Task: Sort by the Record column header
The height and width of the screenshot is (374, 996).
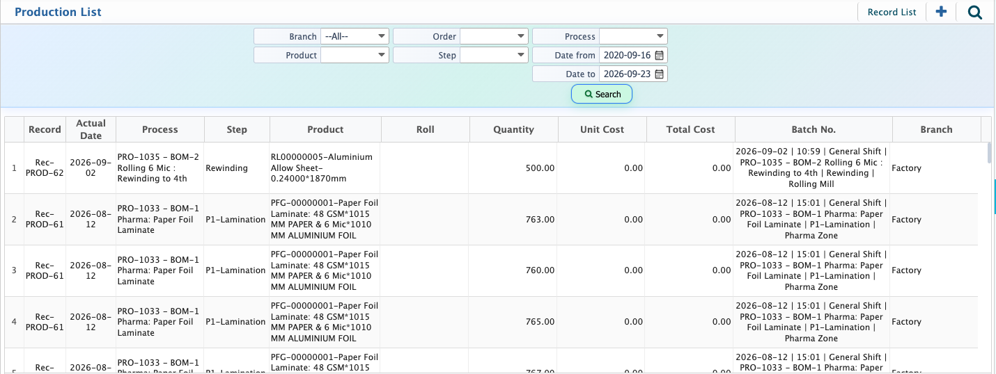Action: (x=45, y=129)
